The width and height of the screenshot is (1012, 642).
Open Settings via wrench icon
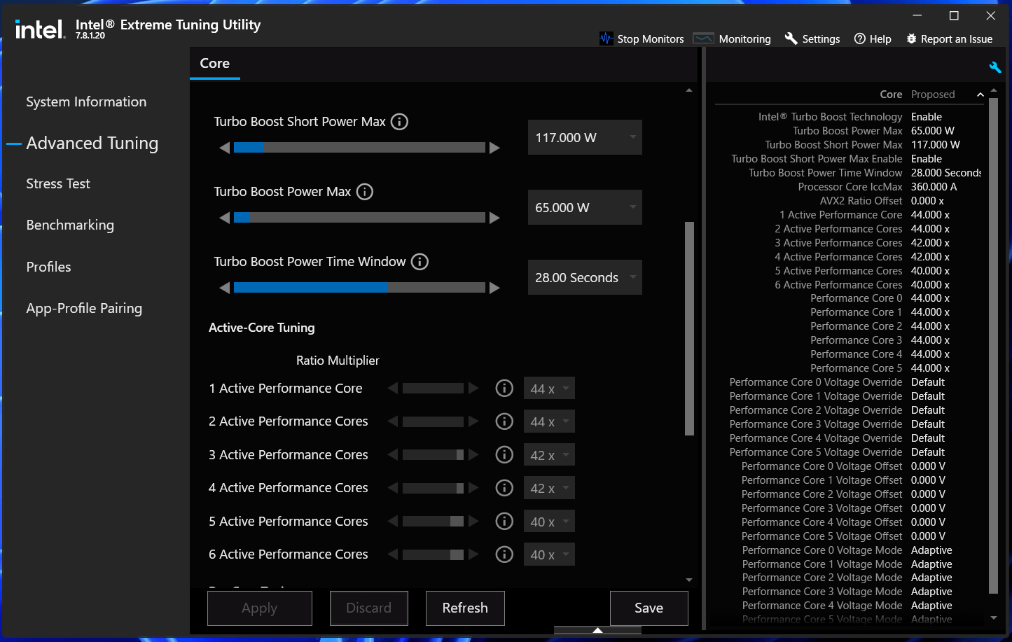click(791, 39)
